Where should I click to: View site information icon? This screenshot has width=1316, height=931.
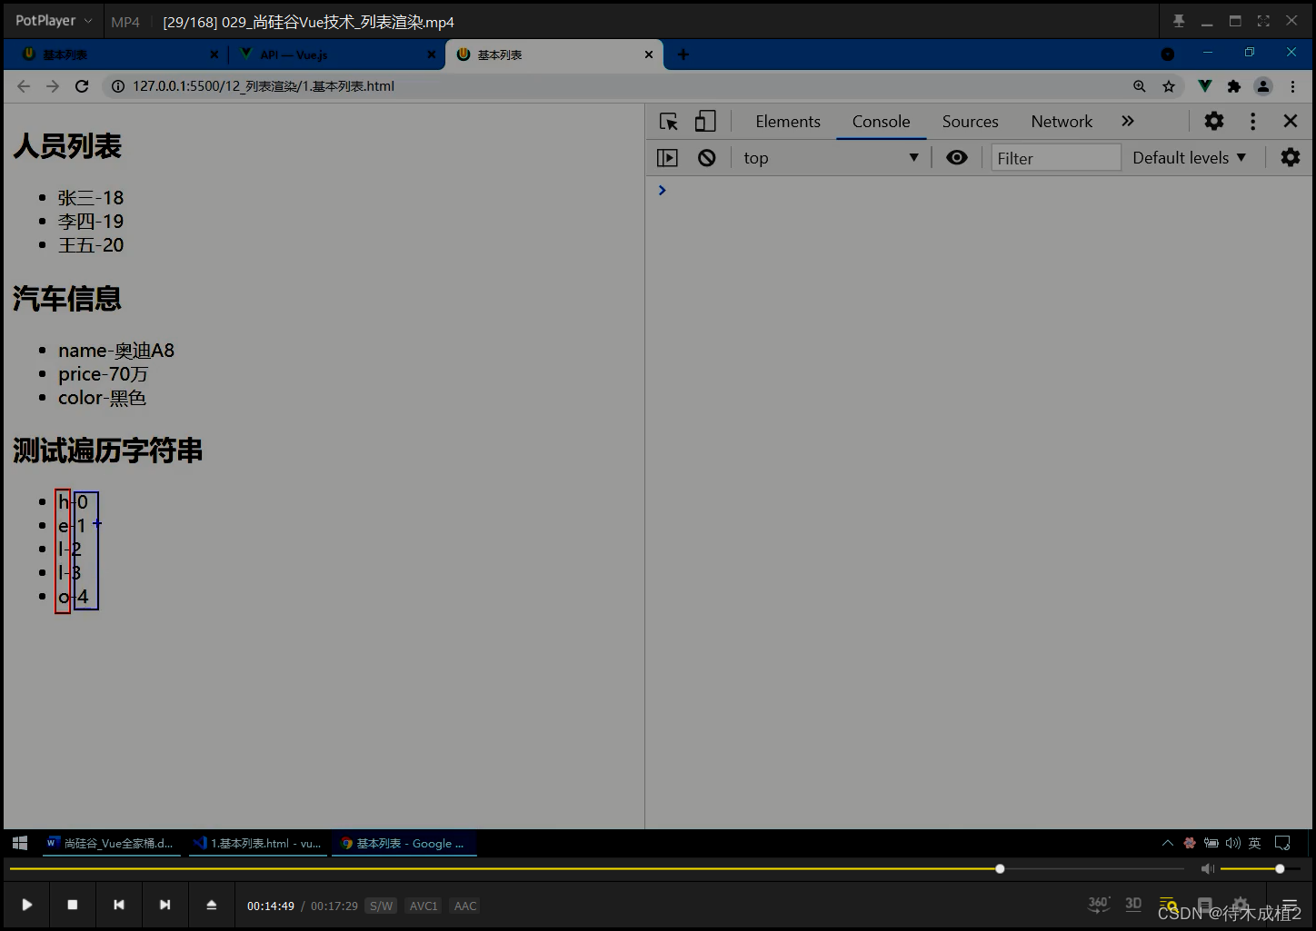[117, 86]
